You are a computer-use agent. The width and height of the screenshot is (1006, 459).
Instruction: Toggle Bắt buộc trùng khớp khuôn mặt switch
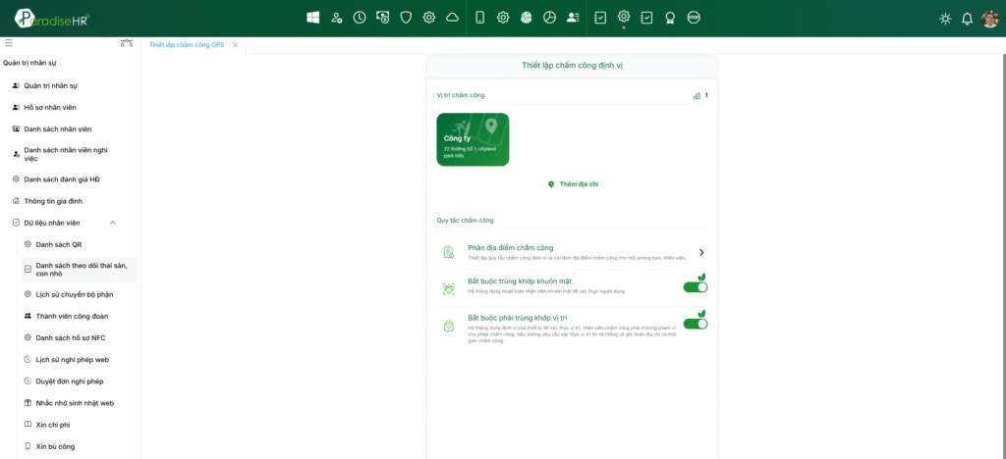pos(696,286)
